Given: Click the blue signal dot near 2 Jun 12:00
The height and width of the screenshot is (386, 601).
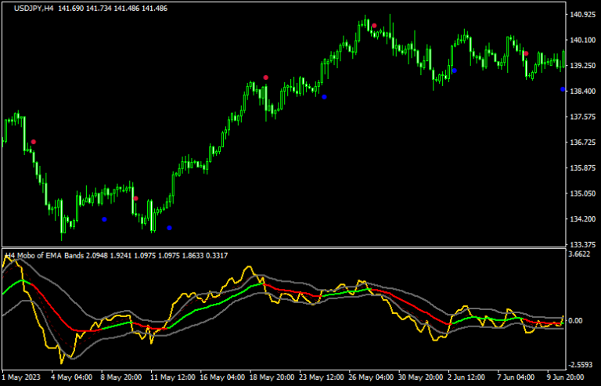Looking at the screenshot, I should coord(454,70).
